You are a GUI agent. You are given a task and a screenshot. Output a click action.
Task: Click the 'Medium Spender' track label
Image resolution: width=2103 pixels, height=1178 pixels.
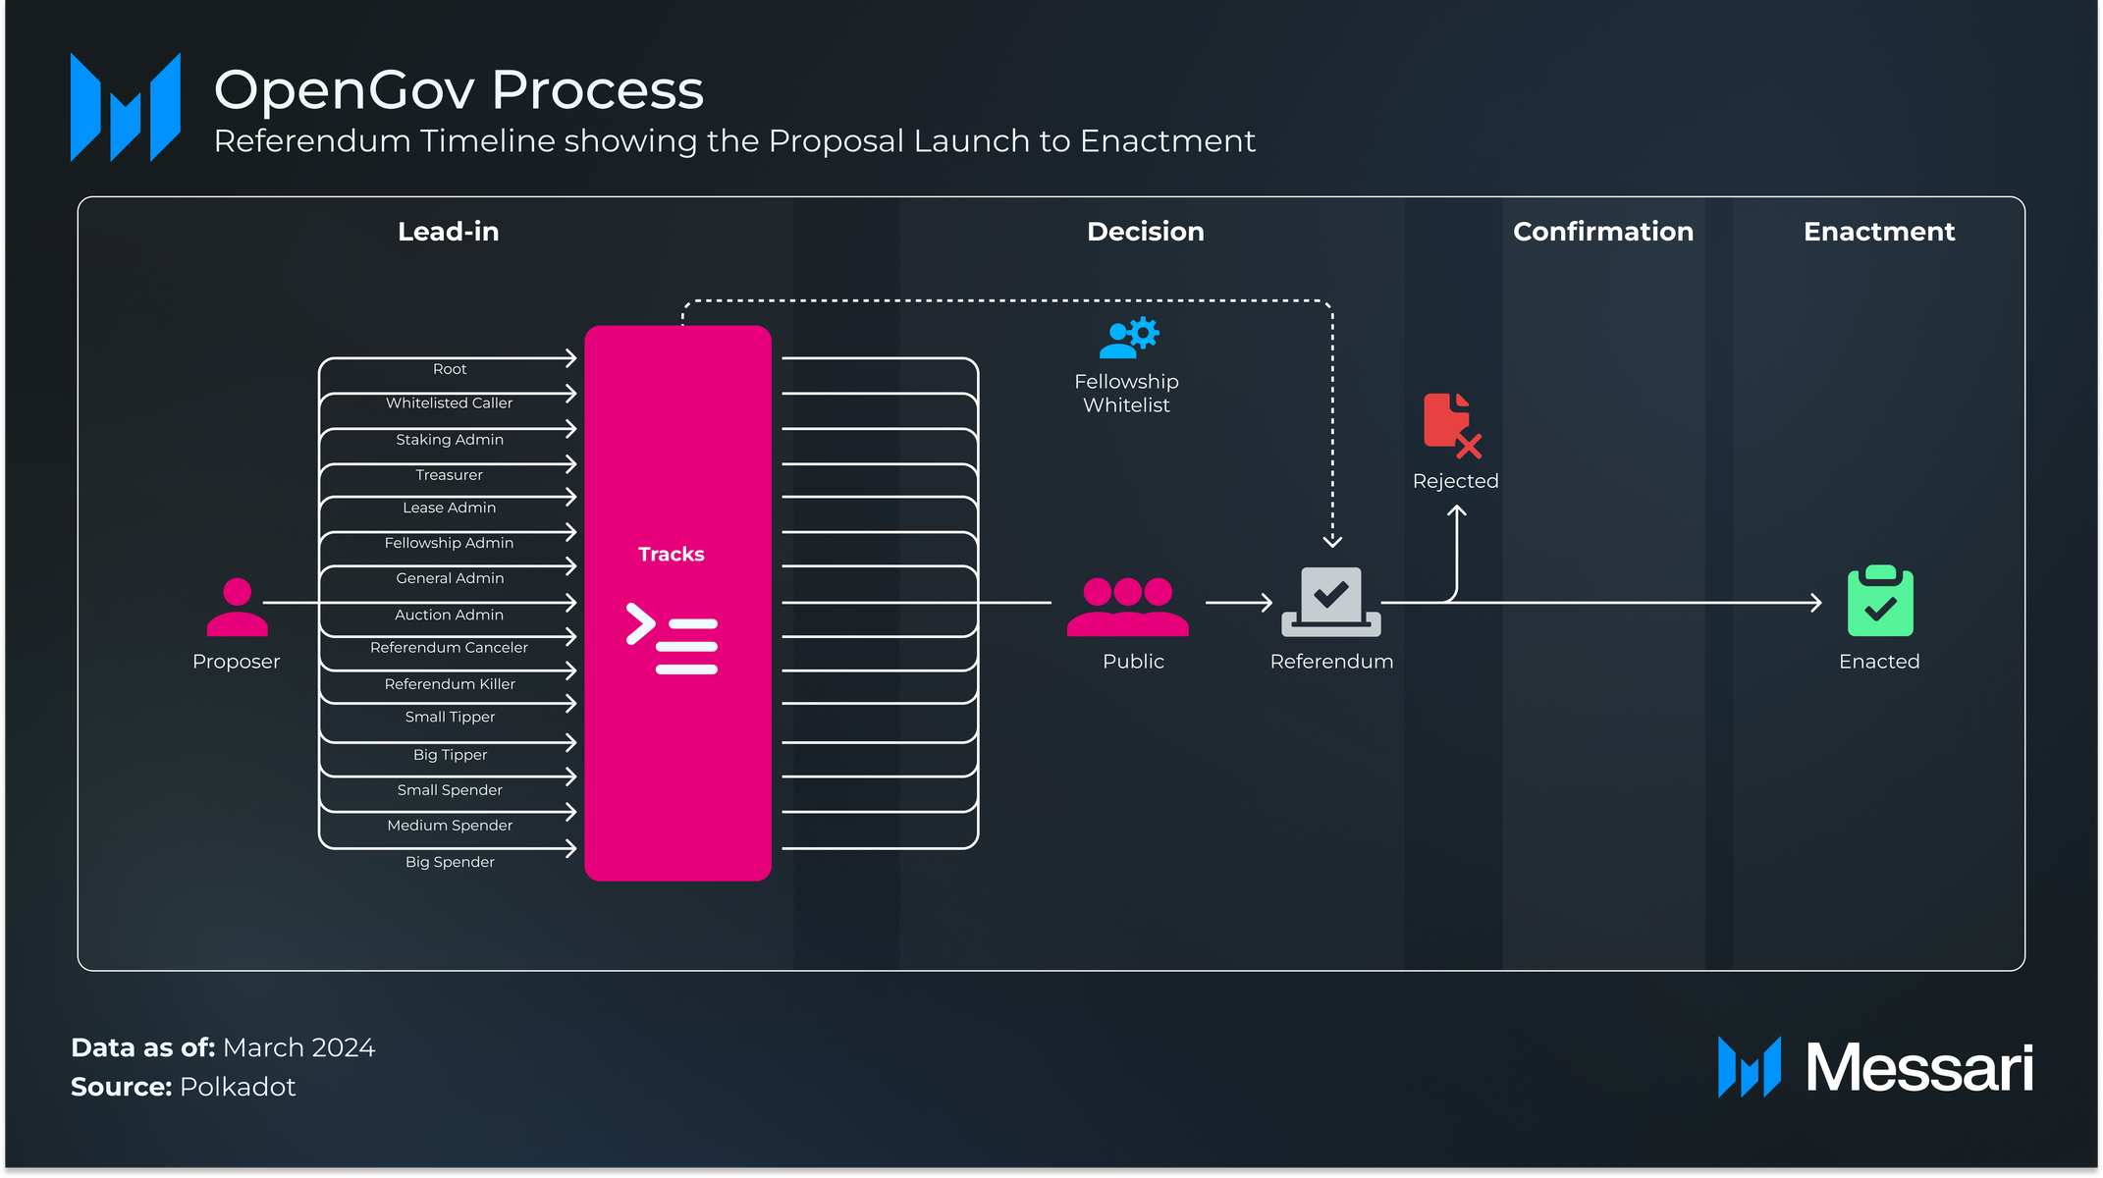coord(450,826)
